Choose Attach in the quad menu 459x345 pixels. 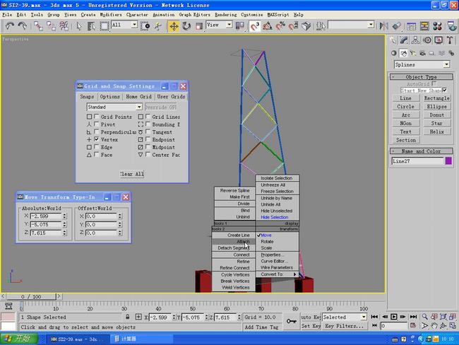click(234, 242)
